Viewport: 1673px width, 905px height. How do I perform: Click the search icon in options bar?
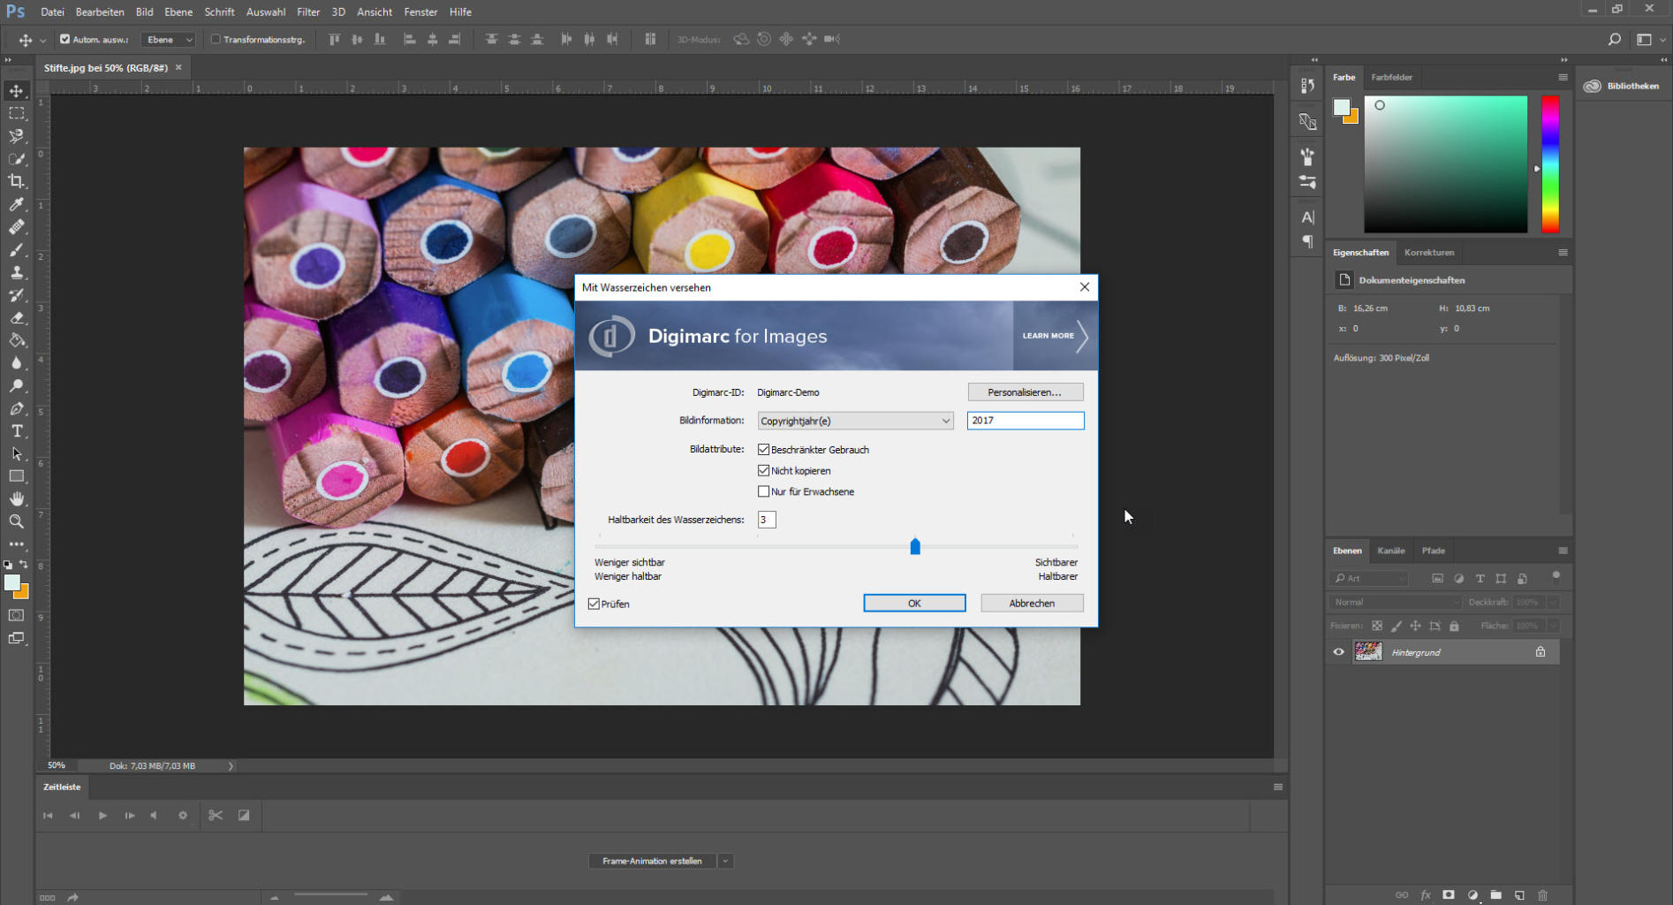(x=1614, y=39)
